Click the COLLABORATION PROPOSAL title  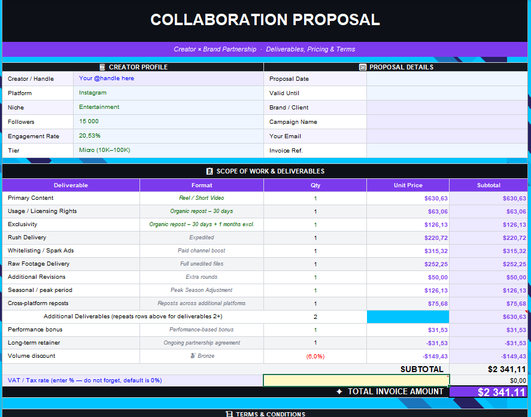tap(265, 20)
